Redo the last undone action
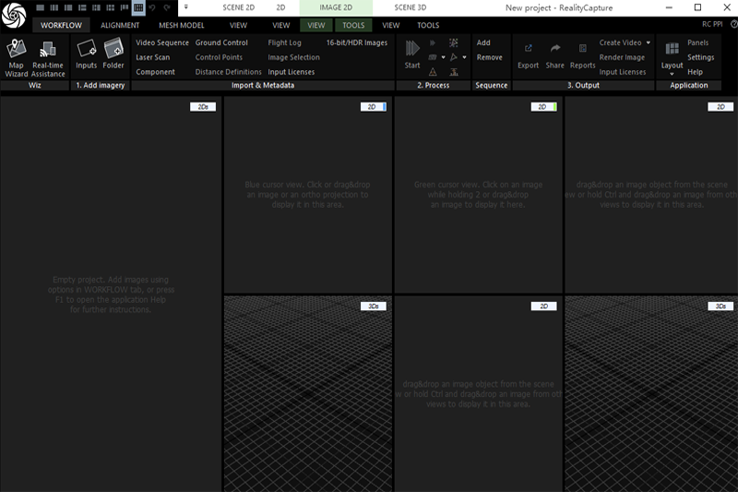 [x=167, y=7]
